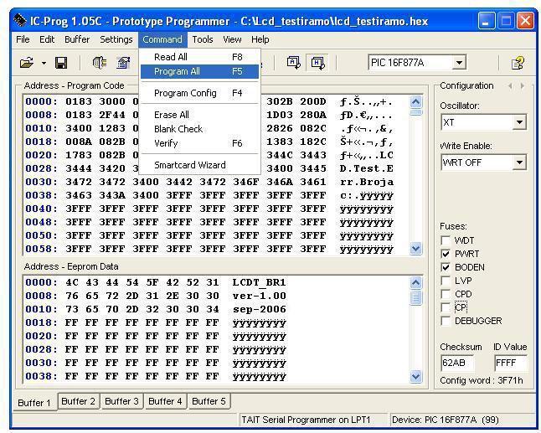
Task: Click the Open File folder icon
Action: click(27, 63)
